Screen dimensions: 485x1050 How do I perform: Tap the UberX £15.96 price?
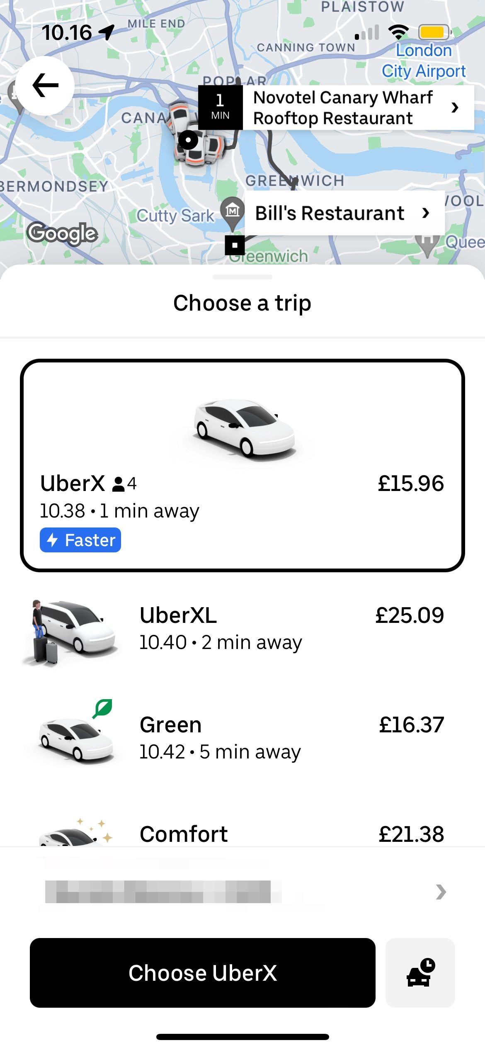coord(410,484)
